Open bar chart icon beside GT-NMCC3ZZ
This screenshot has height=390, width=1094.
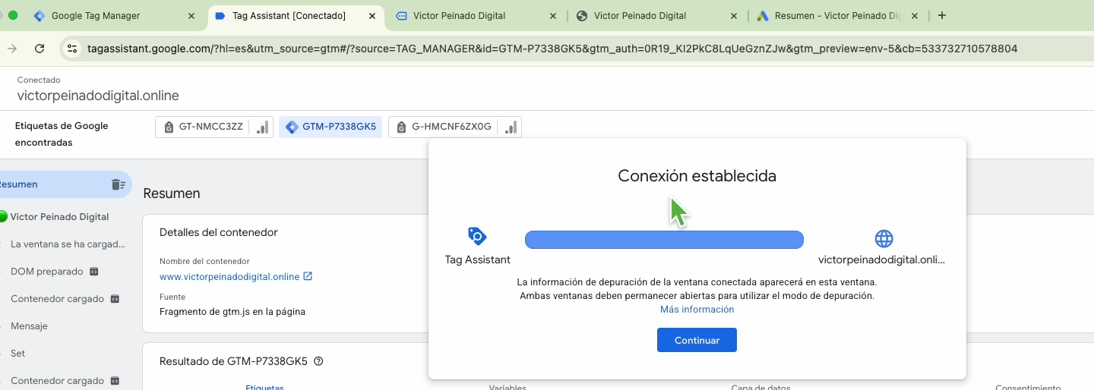pyautogui.click(x=263, y=127)
